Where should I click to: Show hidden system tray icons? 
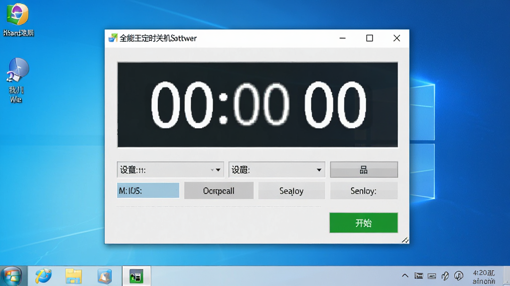pyautogui.click(x=405, y=276)
